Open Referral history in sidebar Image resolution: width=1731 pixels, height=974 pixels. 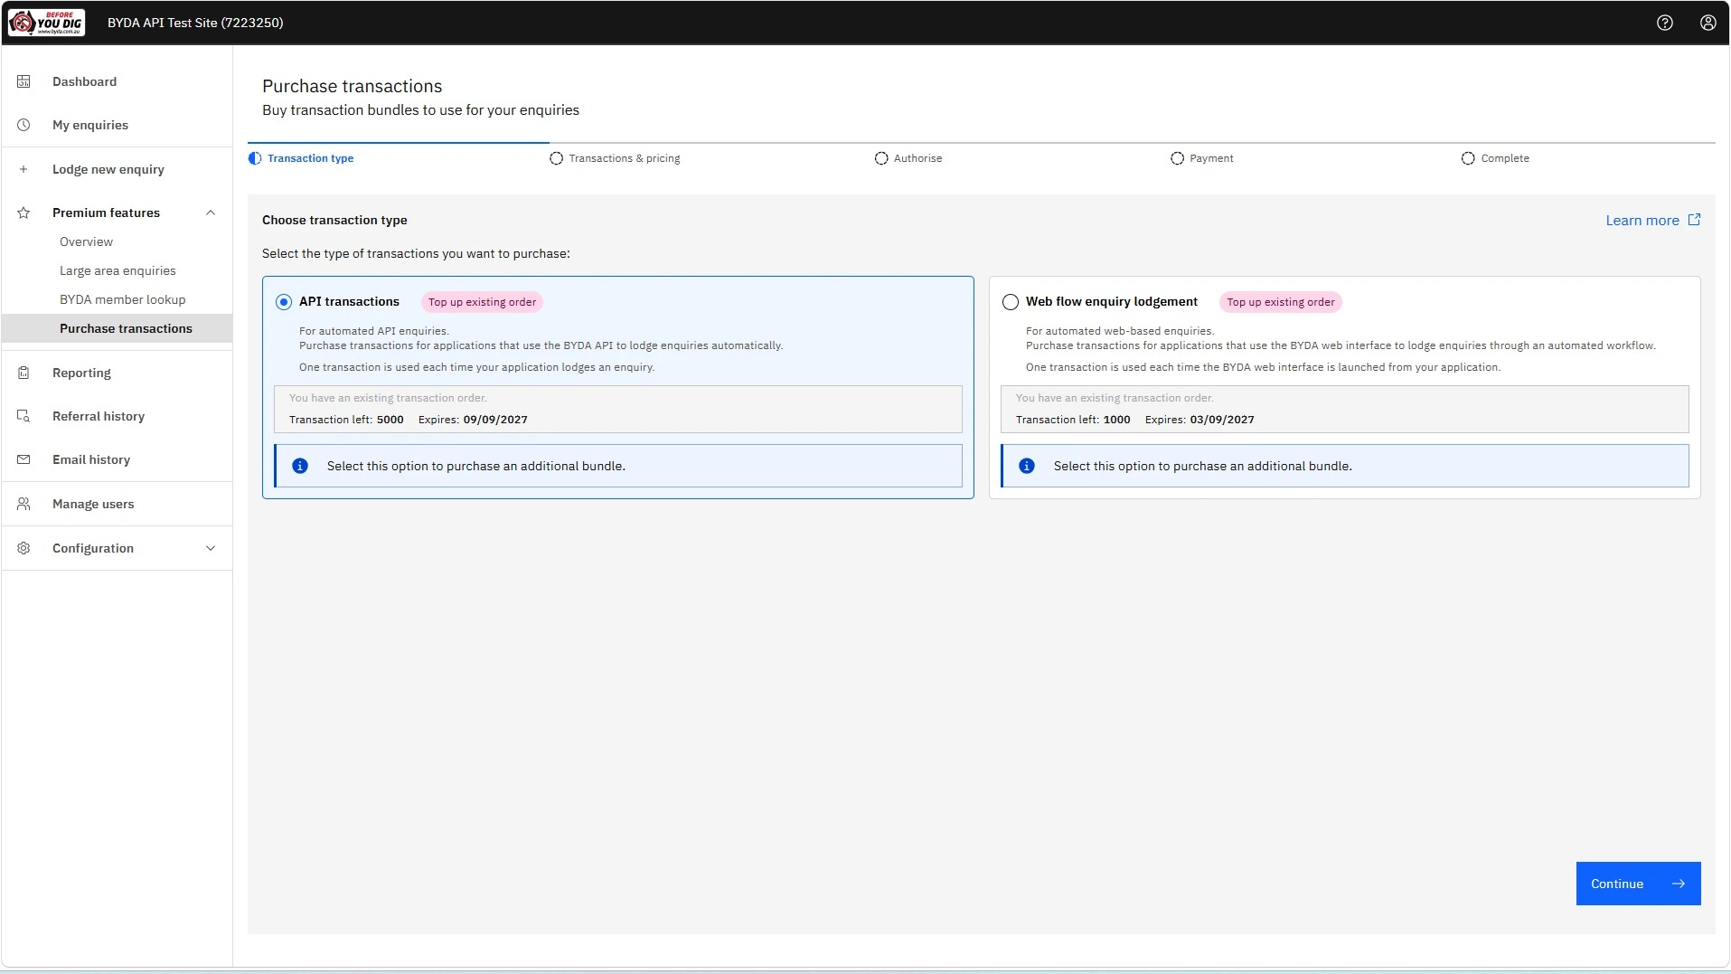click(99, 416)
